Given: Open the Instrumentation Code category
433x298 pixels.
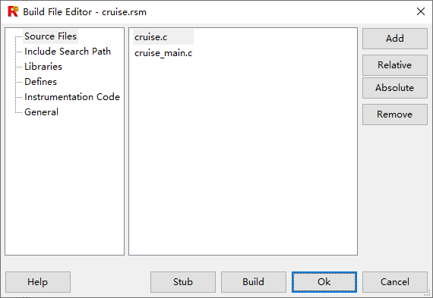Looking at the screenshot, I should click(x=72, y=97).
